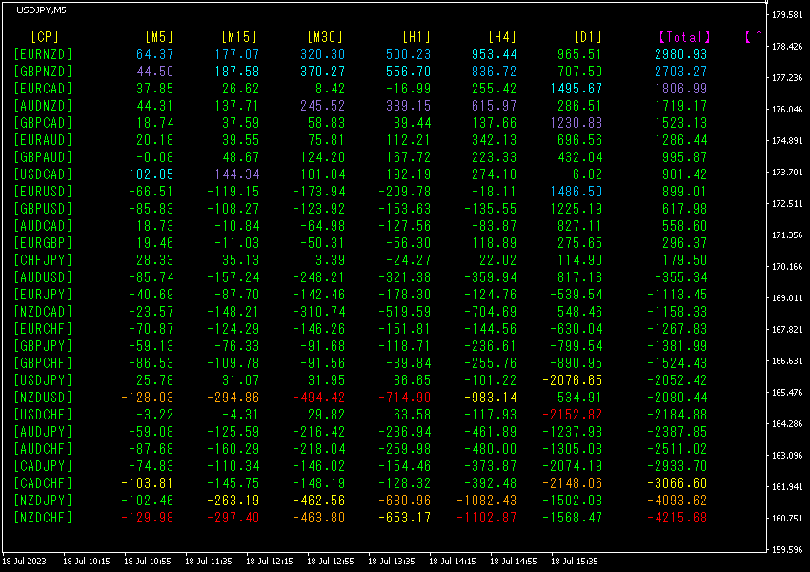This screenshot has width=810, height=572.
Task: Click EURNZD total value 2980.93
Action: coord(680,54)
